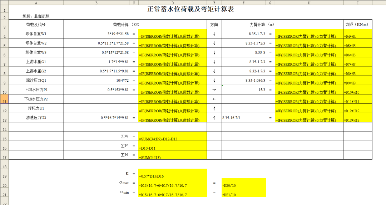Click formula cell =D10-D11

click(173, 145)
